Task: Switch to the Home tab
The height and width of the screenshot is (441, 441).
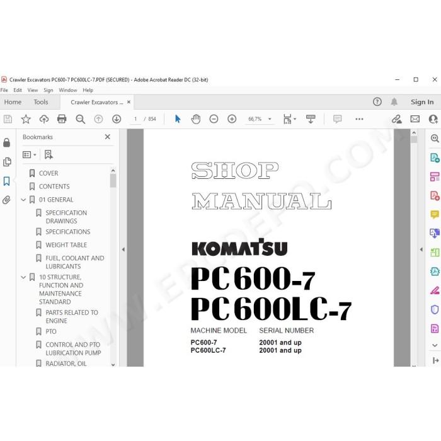Action: [13, 102]
